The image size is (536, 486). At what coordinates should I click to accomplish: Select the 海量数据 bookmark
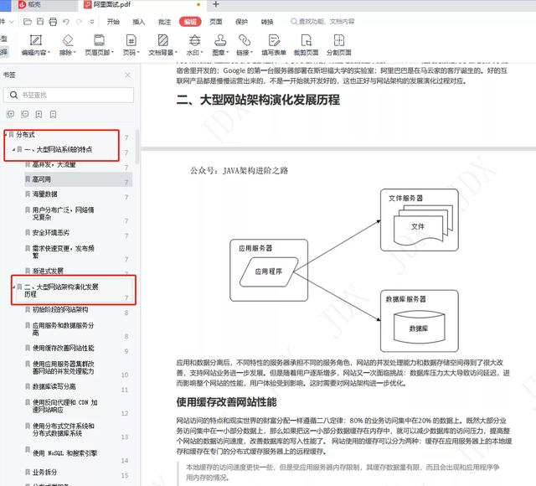click(x=44, y=194)
